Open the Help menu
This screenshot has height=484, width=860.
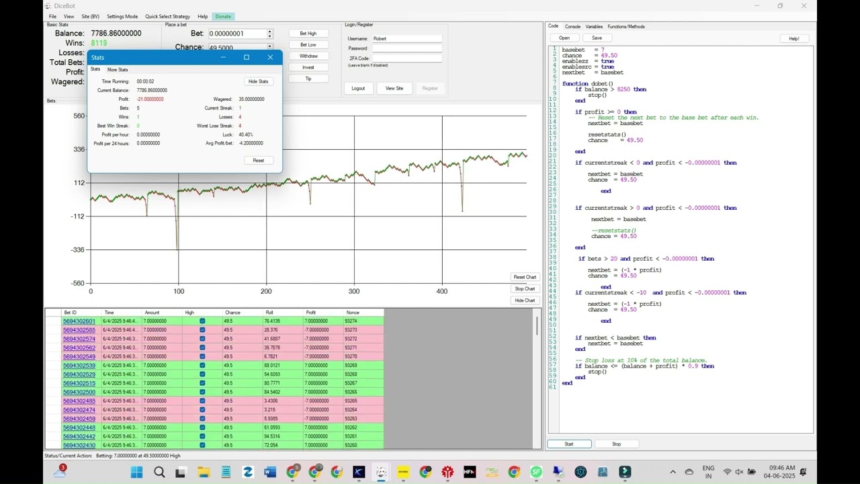pyautogui.click(x=203, y=16)
